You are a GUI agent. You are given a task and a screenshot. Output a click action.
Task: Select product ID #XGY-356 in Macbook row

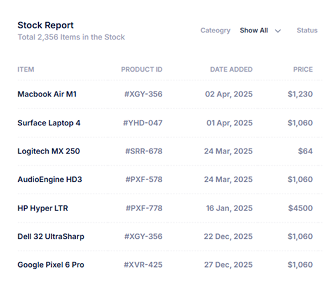pyautogui.click(x=143, y=94)
